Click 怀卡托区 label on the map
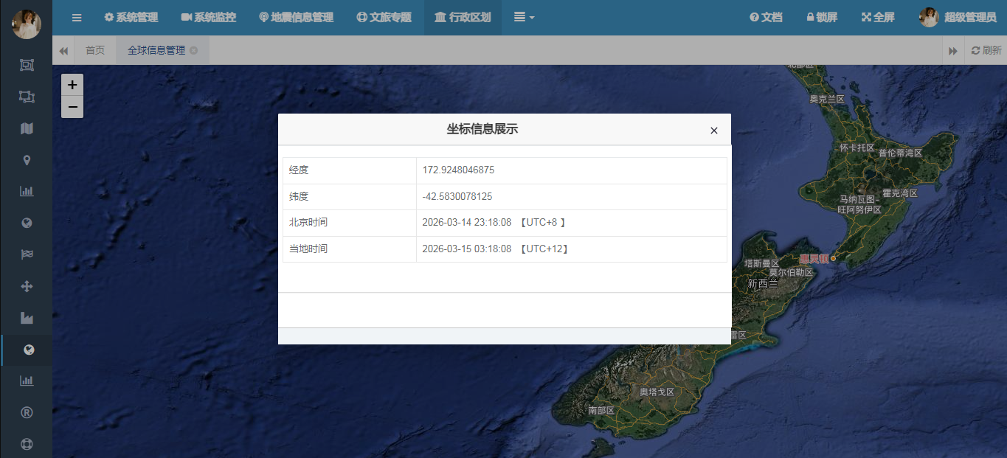 click(857, 148)
